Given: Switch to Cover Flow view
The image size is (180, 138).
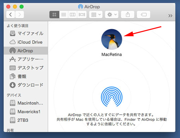Looking at the screenshot, I should tap(82, 15).
